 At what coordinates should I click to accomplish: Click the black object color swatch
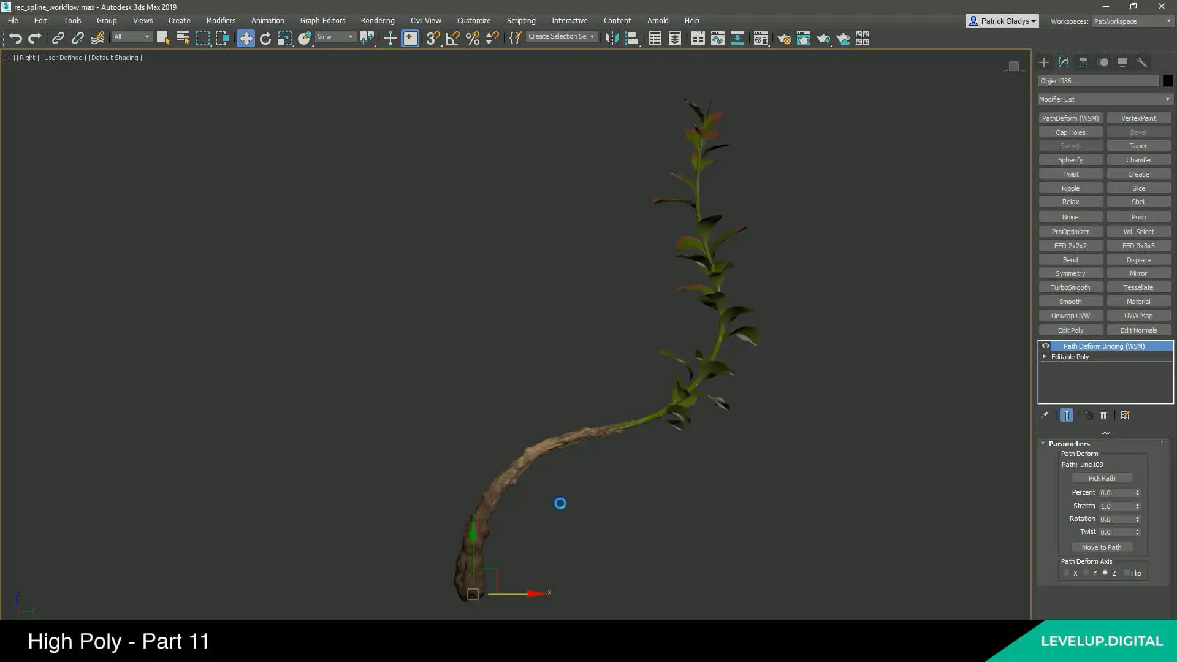1167,81
